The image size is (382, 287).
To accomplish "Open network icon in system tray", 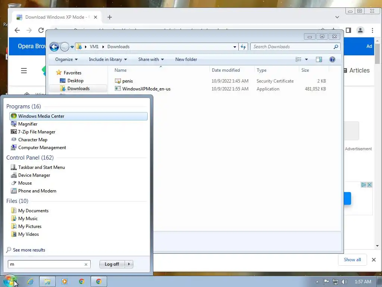I will point(335,282).
